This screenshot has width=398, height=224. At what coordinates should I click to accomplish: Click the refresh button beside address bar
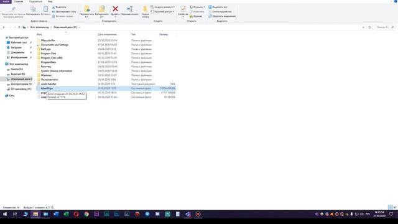[x=369, y=27]
